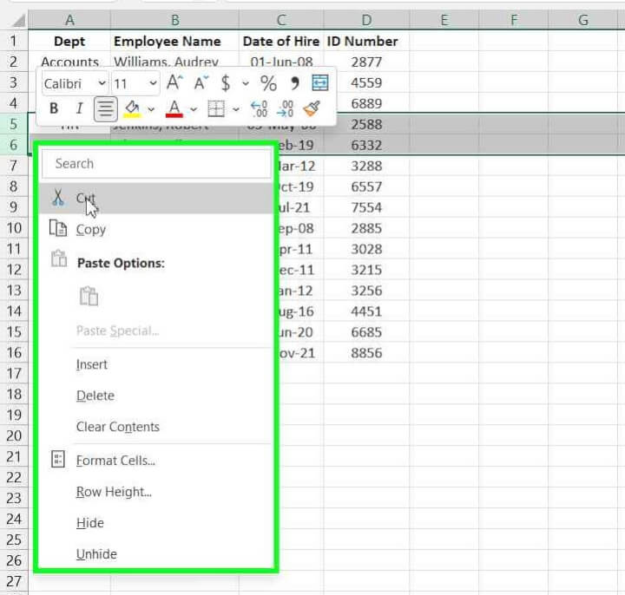Apply Comma Style formatting
This screenshot has height=595, width=625.
click(294, 83)
